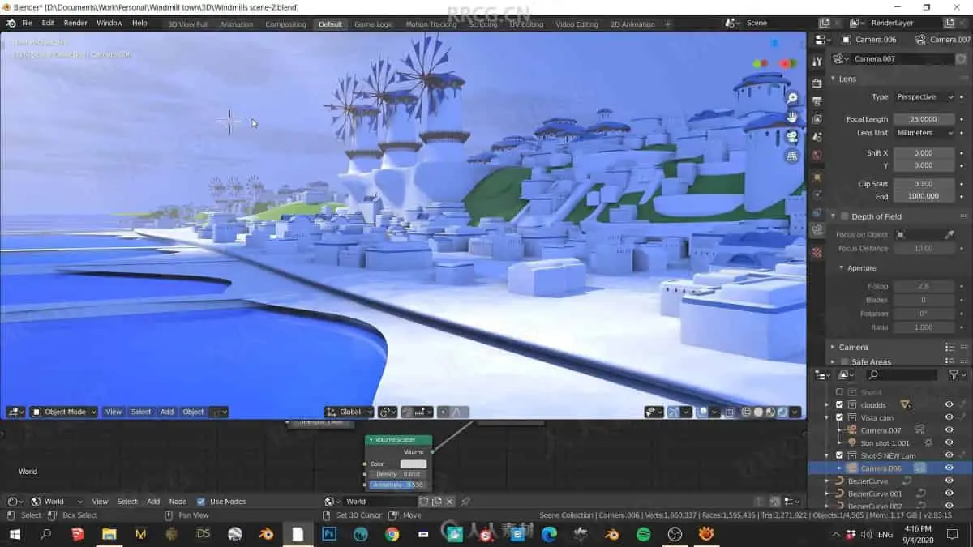Uncheck the Vista cam collection checkbox

(840, 417)
